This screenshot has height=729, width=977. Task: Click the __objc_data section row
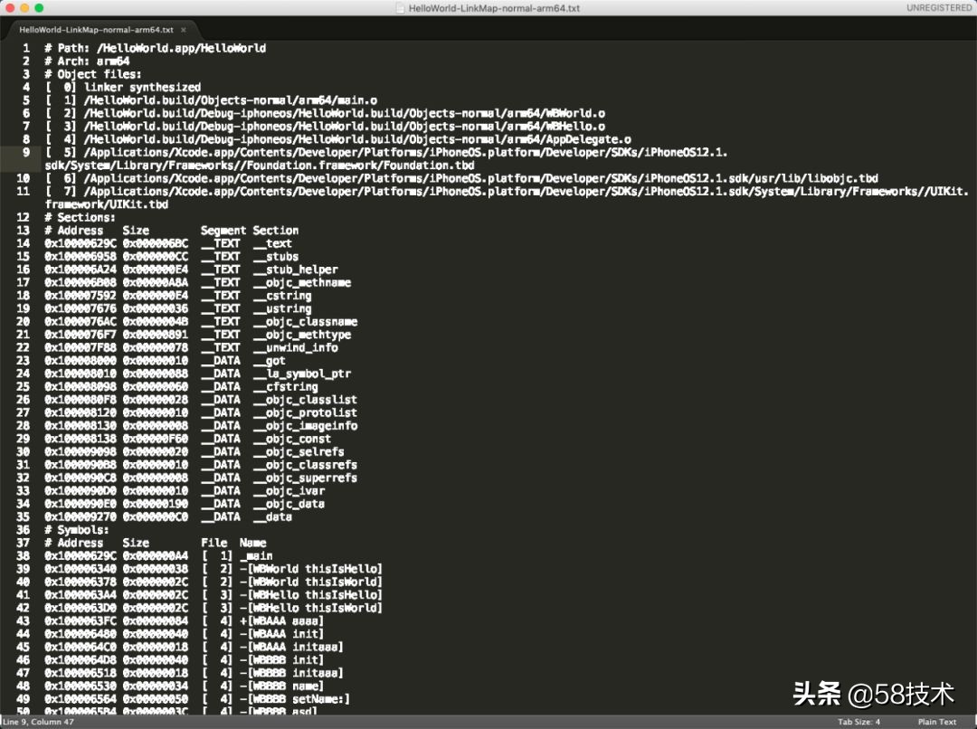pos(185,504)
